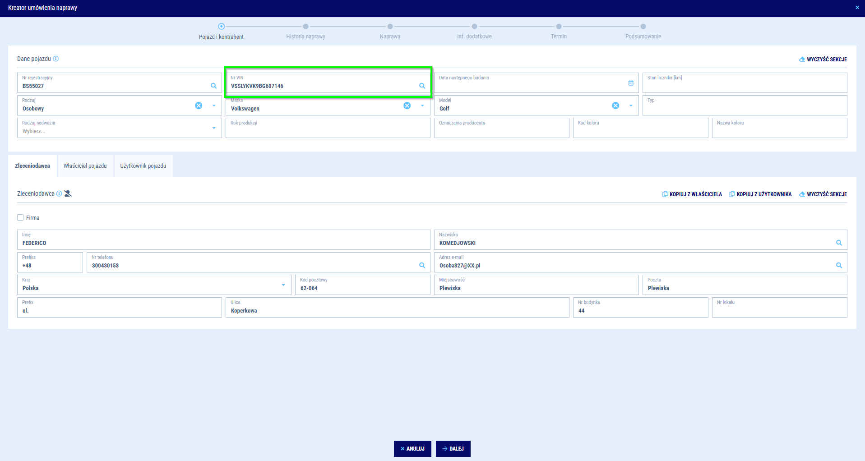The height and width of the screenshot is (461, 865).
Task: Expand the Marka dropdown arrow
Action: pos(422,106)
